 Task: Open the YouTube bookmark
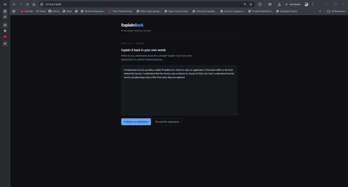pyautogui.click(x=27, y=11)
